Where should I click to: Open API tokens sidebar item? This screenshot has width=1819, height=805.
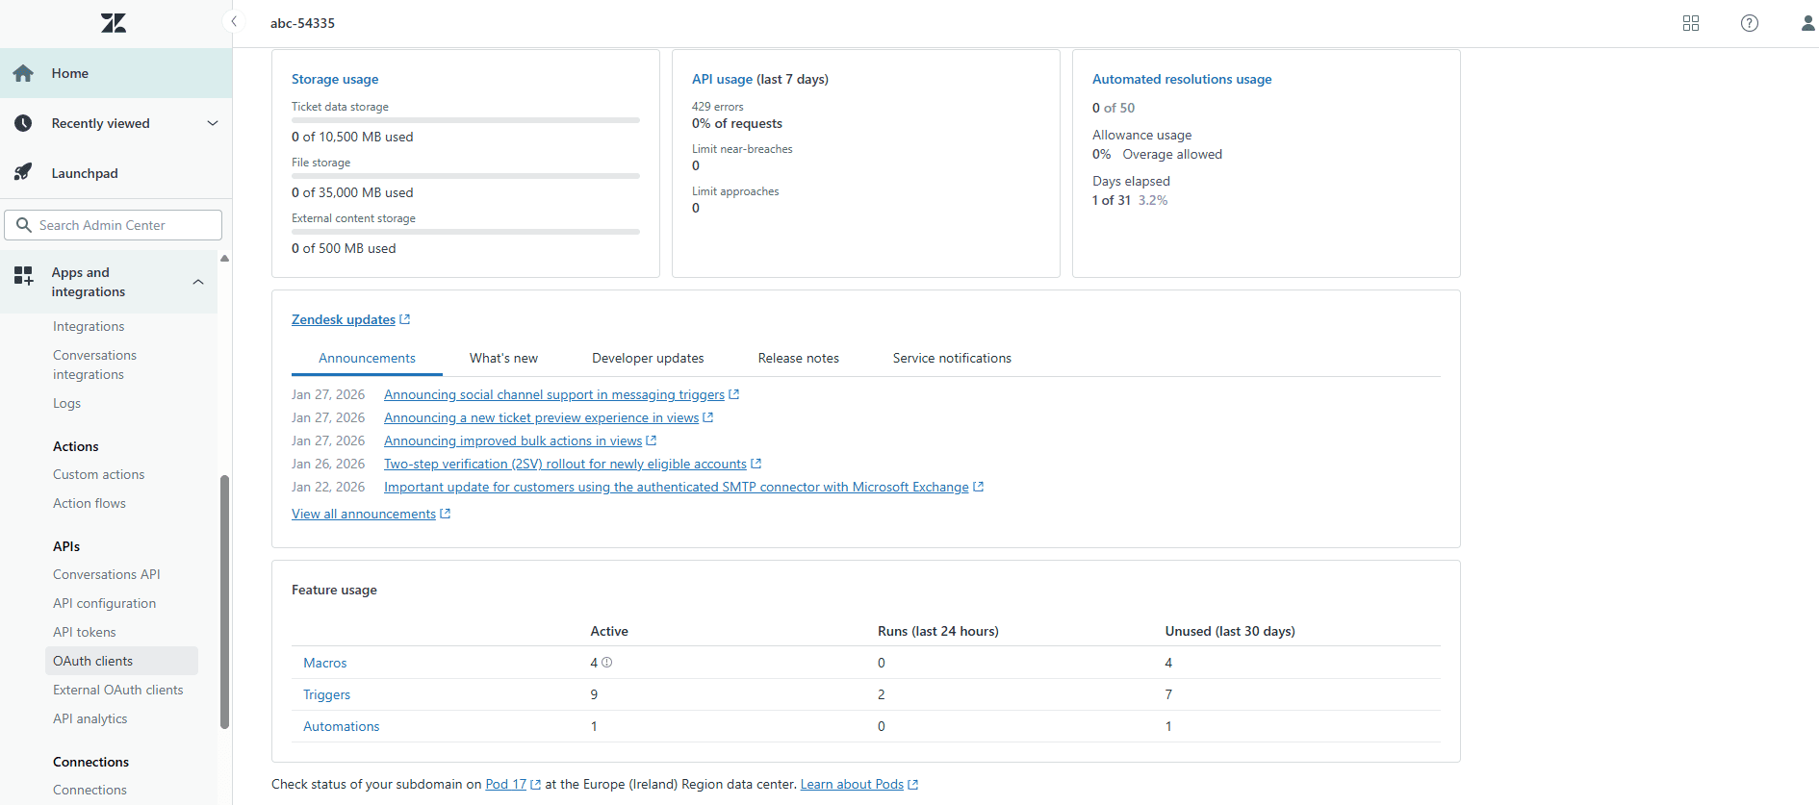pyautogui.click(x=84, y=632)
